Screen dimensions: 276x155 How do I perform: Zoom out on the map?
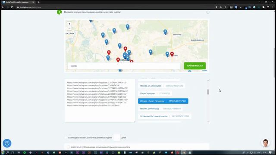[69, 28]
